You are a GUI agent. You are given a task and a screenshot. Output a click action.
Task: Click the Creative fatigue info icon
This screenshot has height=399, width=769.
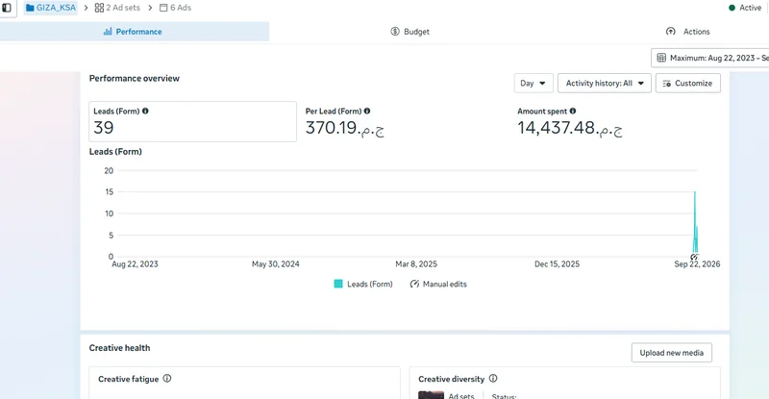(x=166, y=379)
